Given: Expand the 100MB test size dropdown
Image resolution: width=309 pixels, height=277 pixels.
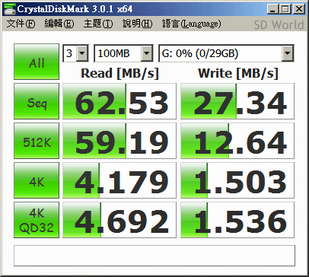Looking at the screenshot, I should click(147, 53).
